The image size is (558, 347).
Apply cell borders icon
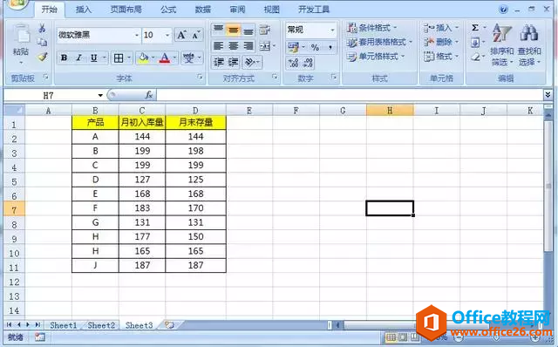tap(119, 58)
